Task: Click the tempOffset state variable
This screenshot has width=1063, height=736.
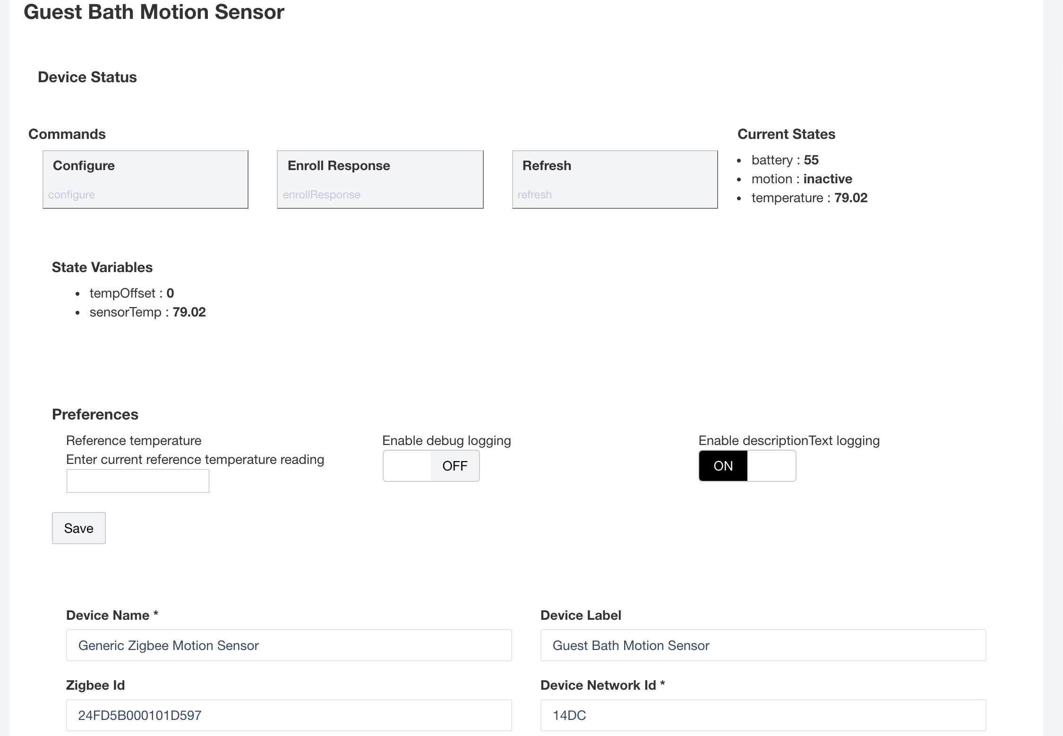Action: point(132,293)
